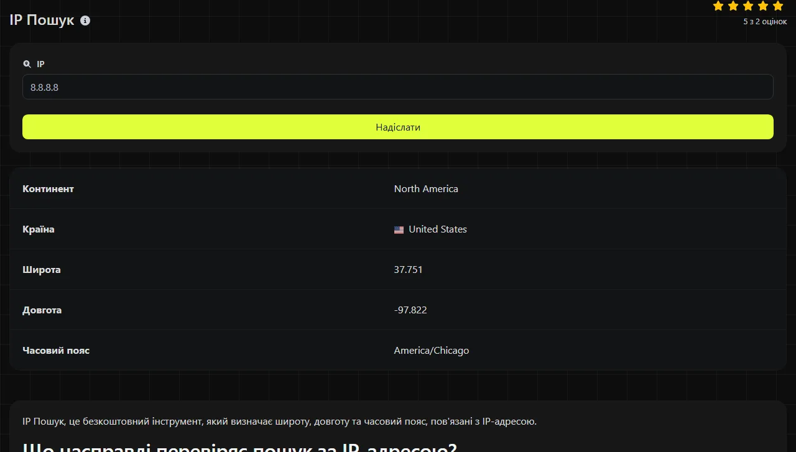Image resolution: width=796 pixels, height=452 pixels.
Task: Select the Часовий пояс row label
Action: (x=56, y=351)
